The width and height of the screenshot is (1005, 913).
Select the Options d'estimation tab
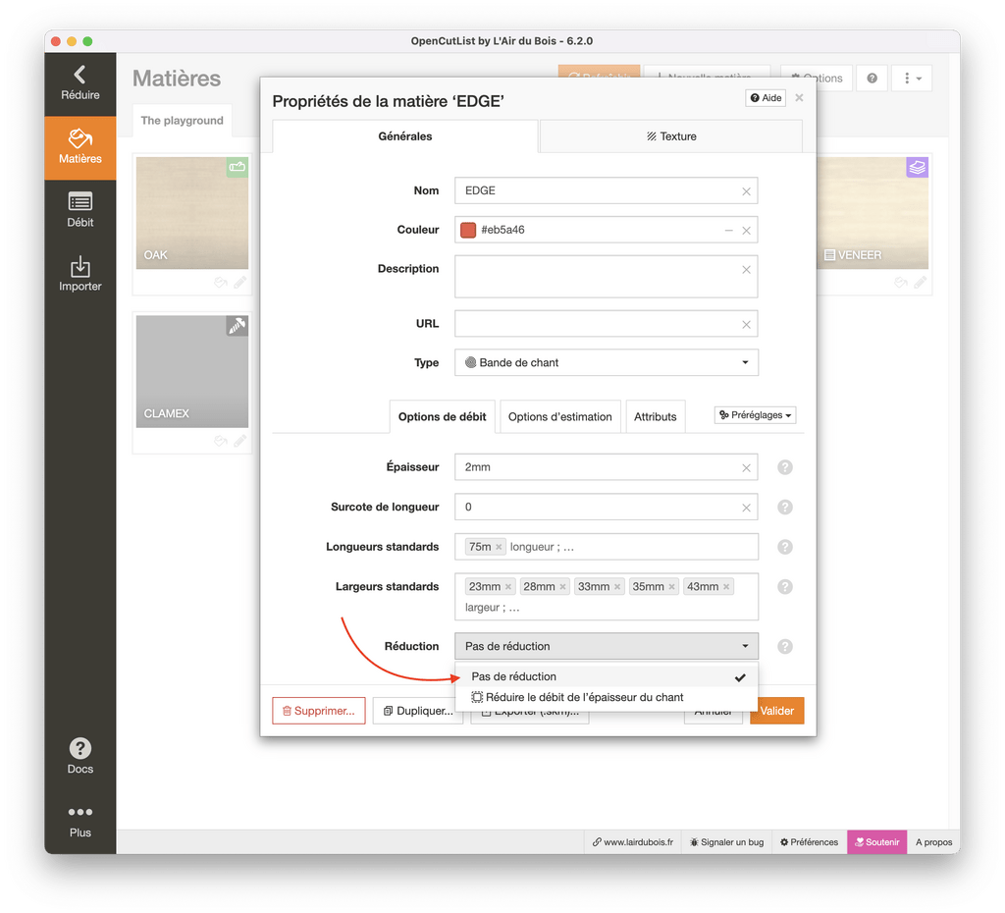(x=560, y=417)
